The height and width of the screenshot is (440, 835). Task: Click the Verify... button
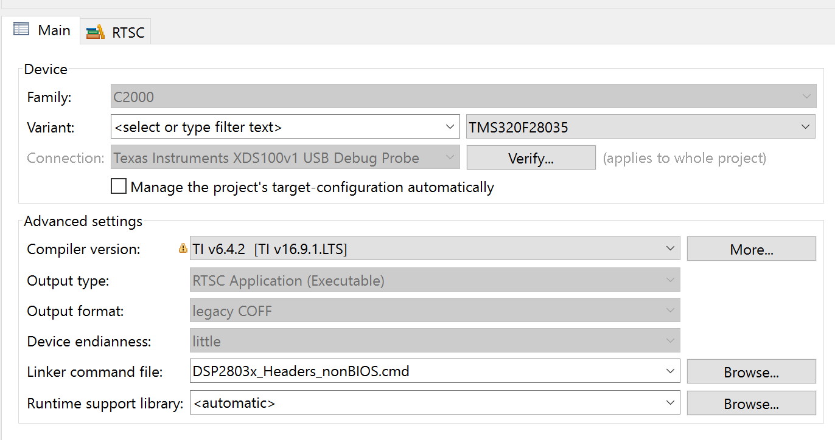(x=531, y=158)
